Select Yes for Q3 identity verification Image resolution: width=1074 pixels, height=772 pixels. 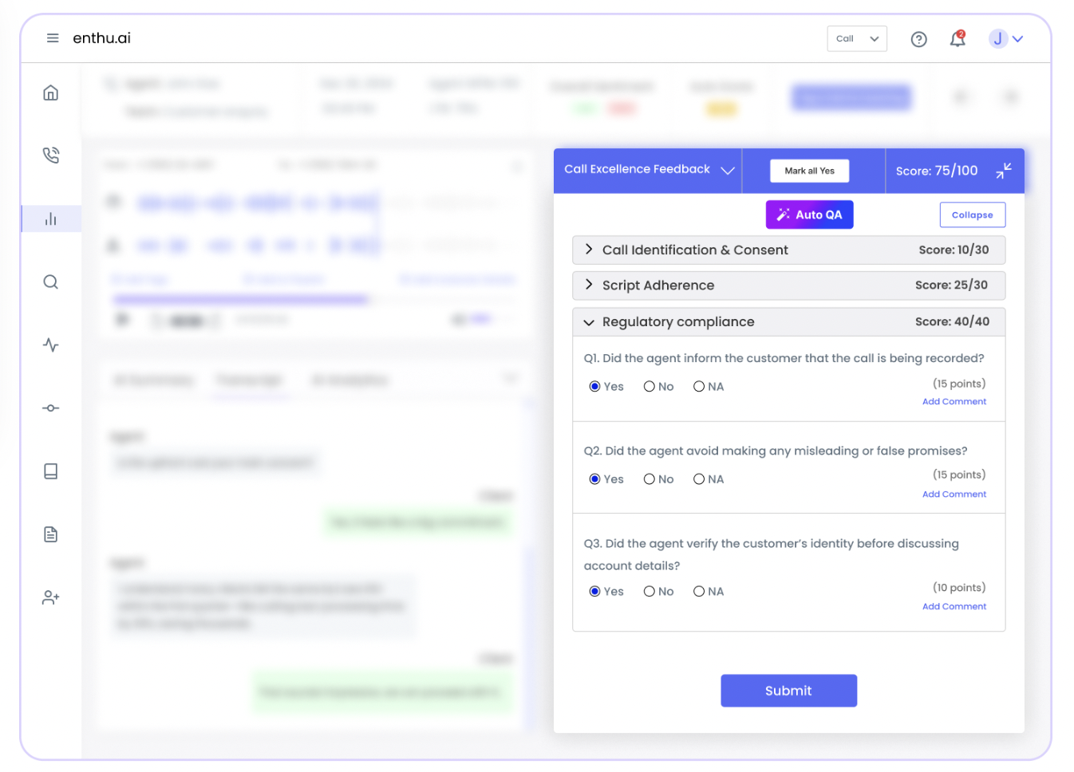[x=594, y=592]
